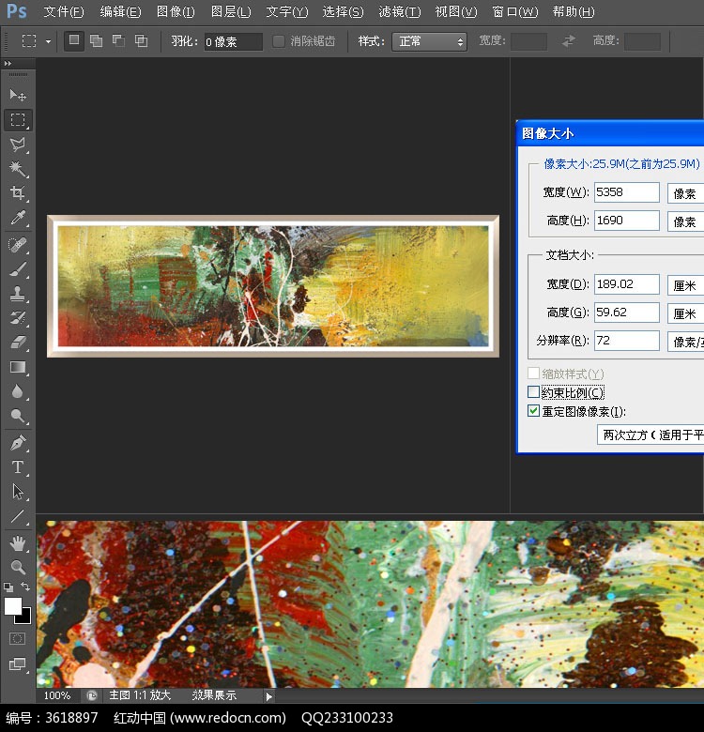Open the Image (图像) menu
Screen dimensions: 704x732
(x=176, y=11)
